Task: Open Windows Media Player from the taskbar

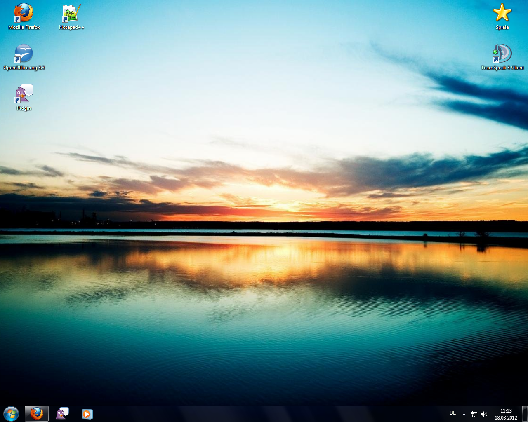Action: [87, 414]
